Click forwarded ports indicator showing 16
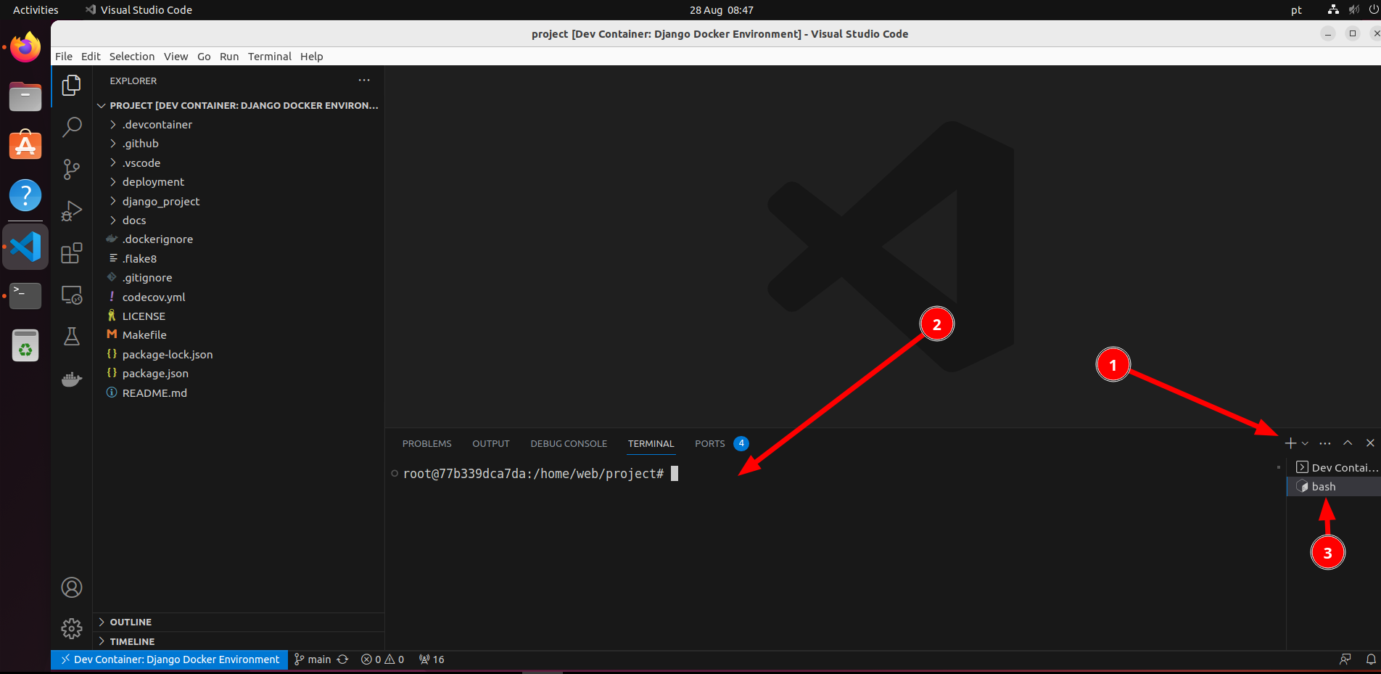The height and width of the screenshot is (674, 1381). coord(432,659)
